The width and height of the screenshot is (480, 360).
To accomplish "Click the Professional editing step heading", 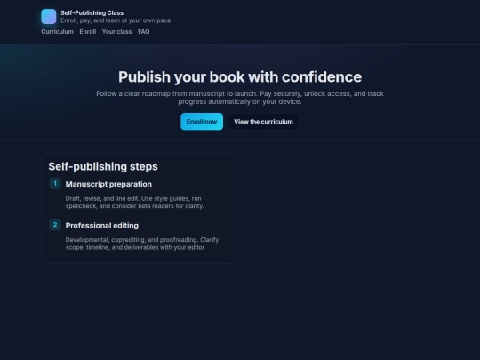I will click(x=102, y=226).
